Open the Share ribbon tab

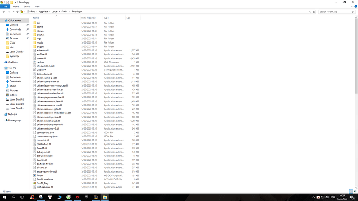point(26,7)
